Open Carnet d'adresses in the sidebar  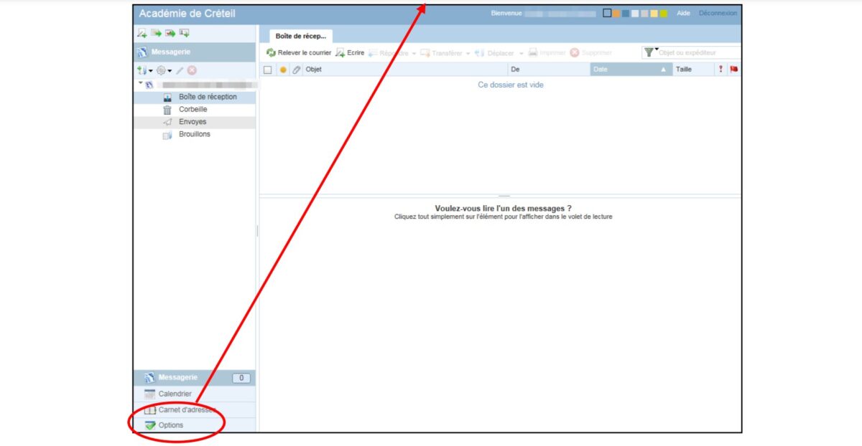[185, 410]
